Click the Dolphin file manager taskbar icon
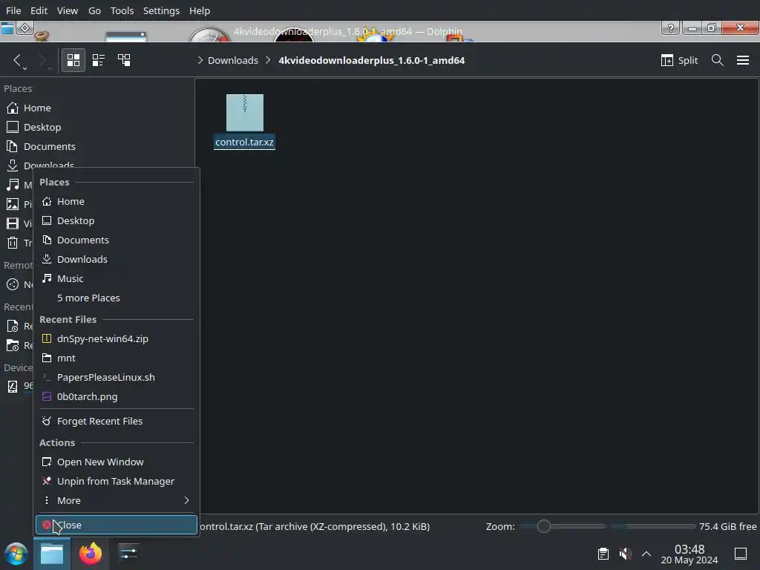Viewport: 760px width, 570px height. (x=52, y=554)
